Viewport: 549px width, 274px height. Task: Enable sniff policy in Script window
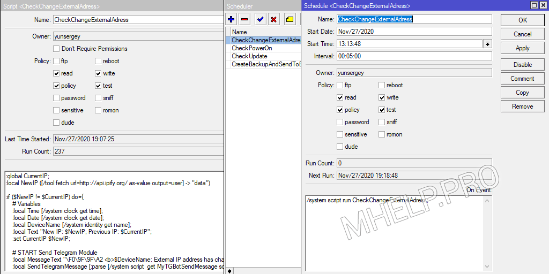(98, 98)
